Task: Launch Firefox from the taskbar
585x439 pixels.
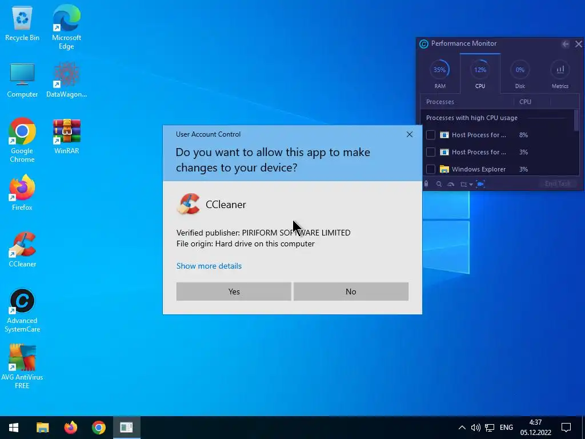Action: (x=70, y=428)
